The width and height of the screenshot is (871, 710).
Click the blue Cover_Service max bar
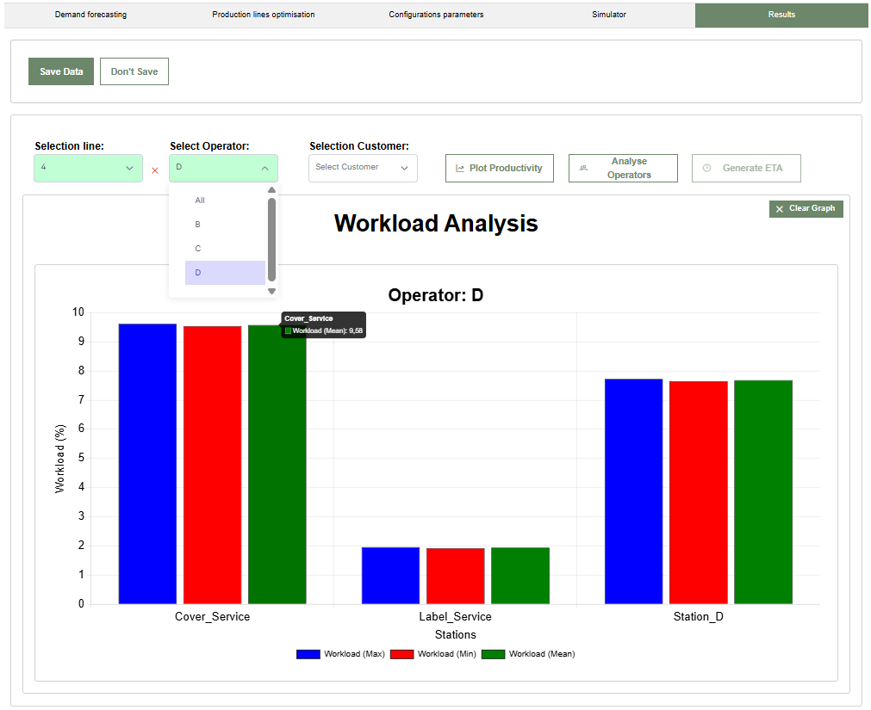[x=147, y=465]
